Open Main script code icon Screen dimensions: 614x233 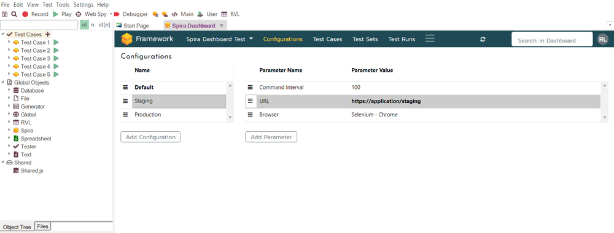click(174, 14)
